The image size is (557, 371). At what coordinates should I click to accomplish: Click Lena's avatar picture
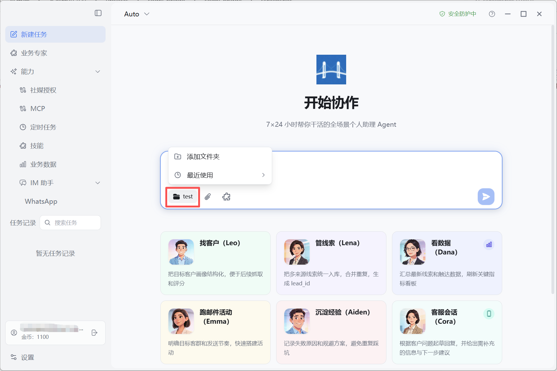297,252
